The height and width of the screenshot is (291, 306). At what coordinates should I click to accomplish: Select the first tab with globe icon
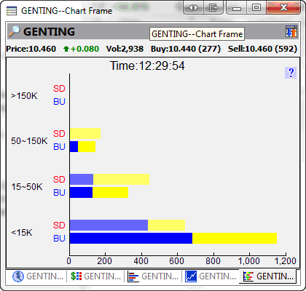point(37,276)
